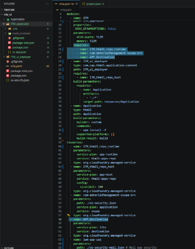Click the mta.yaml breadcrumb item

point(66,10)
